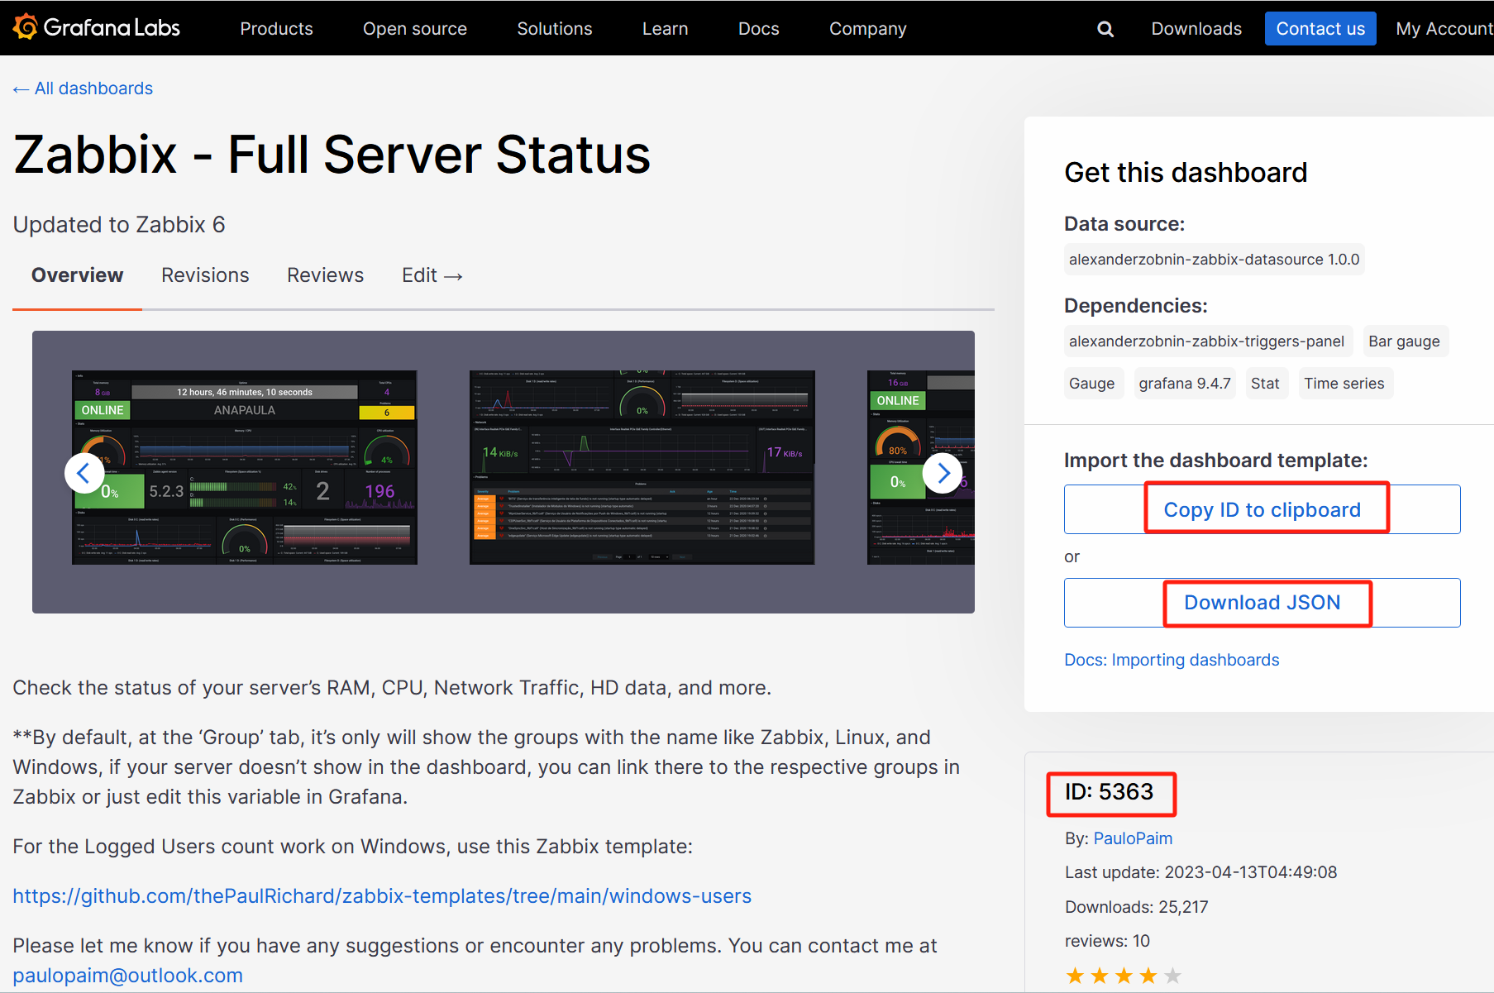Click the third rating star
Image resolution: width=1494 pixels, height=993 pixels.
(1124, 976)
